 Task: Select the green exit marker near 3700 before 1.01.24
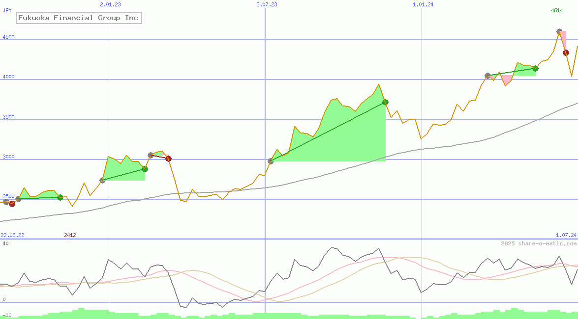click(x=385, y=102)
